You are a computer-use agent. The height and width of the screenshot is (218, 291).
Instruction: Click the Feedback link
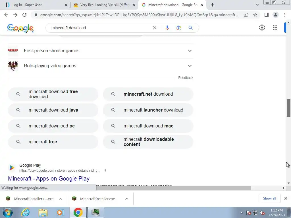pyautogui.click(x=186, y=78)
